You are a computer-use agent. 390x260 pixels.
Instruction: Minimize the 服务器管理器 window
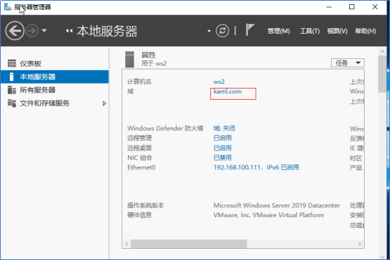pos(329,7)
